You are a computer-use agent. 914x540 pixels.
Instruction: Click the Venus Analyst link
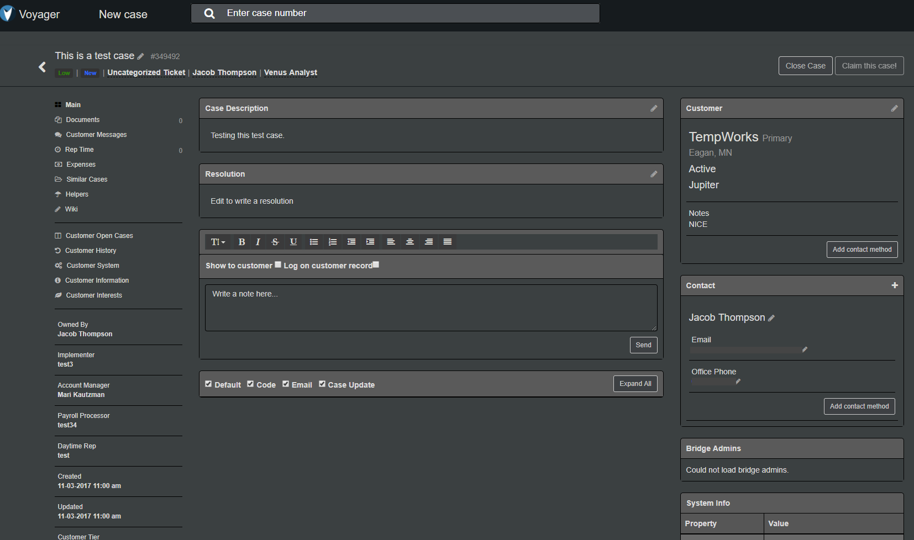[x=291, y=72]
